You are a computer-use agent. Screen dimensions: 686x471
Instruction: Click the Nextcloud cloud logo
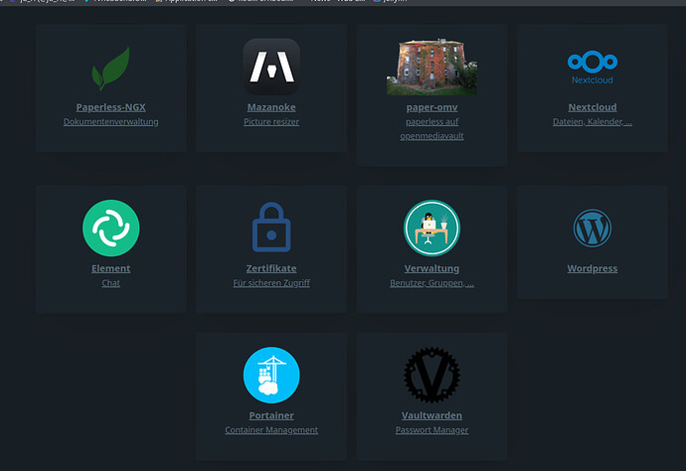click(x=593, y=67)
